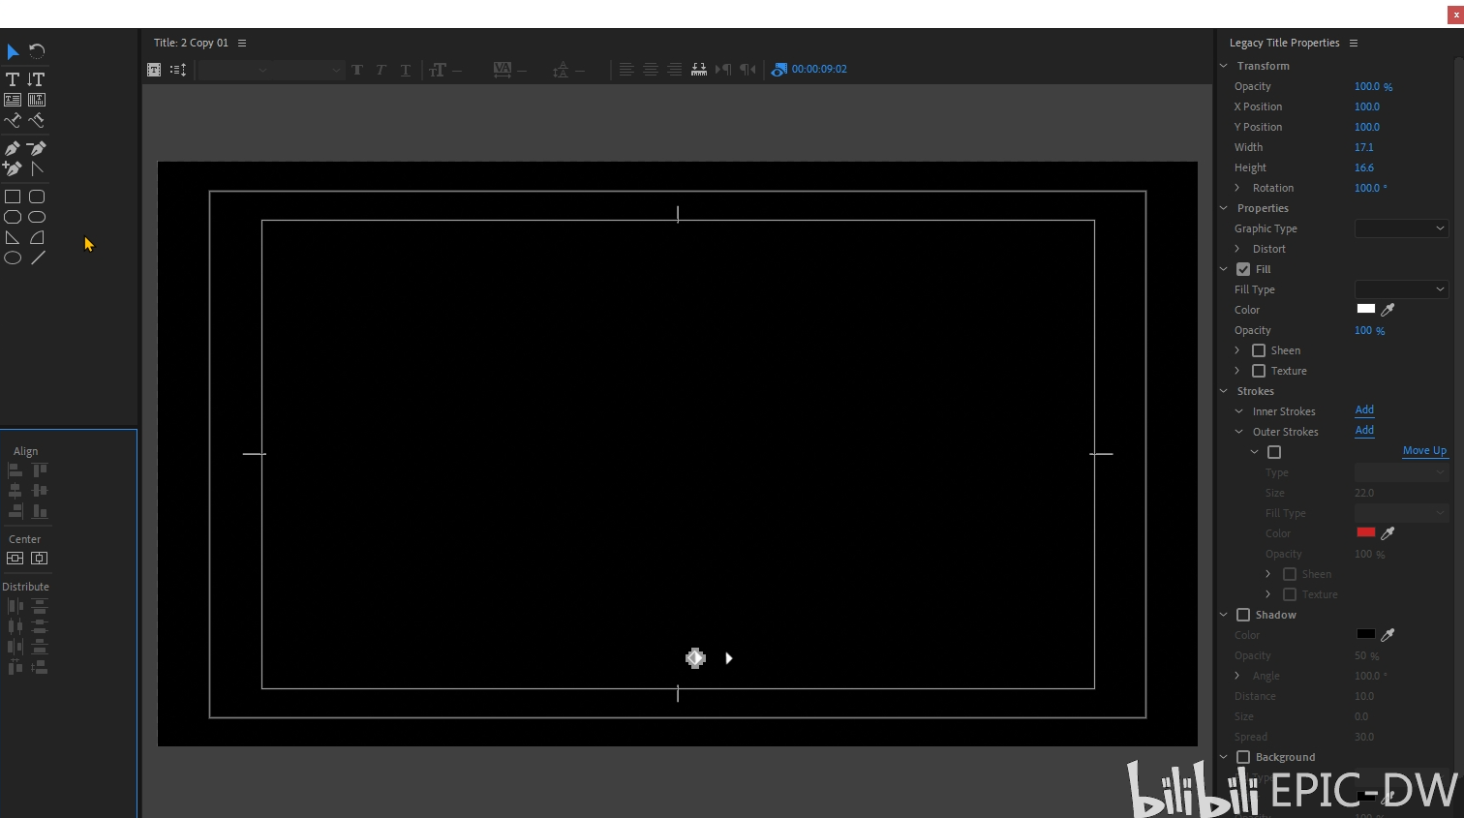This screenshot has height=818, width=1464.
Task: Click the background video timecode 00:00:09:02
Action: [x=819, y=70]
